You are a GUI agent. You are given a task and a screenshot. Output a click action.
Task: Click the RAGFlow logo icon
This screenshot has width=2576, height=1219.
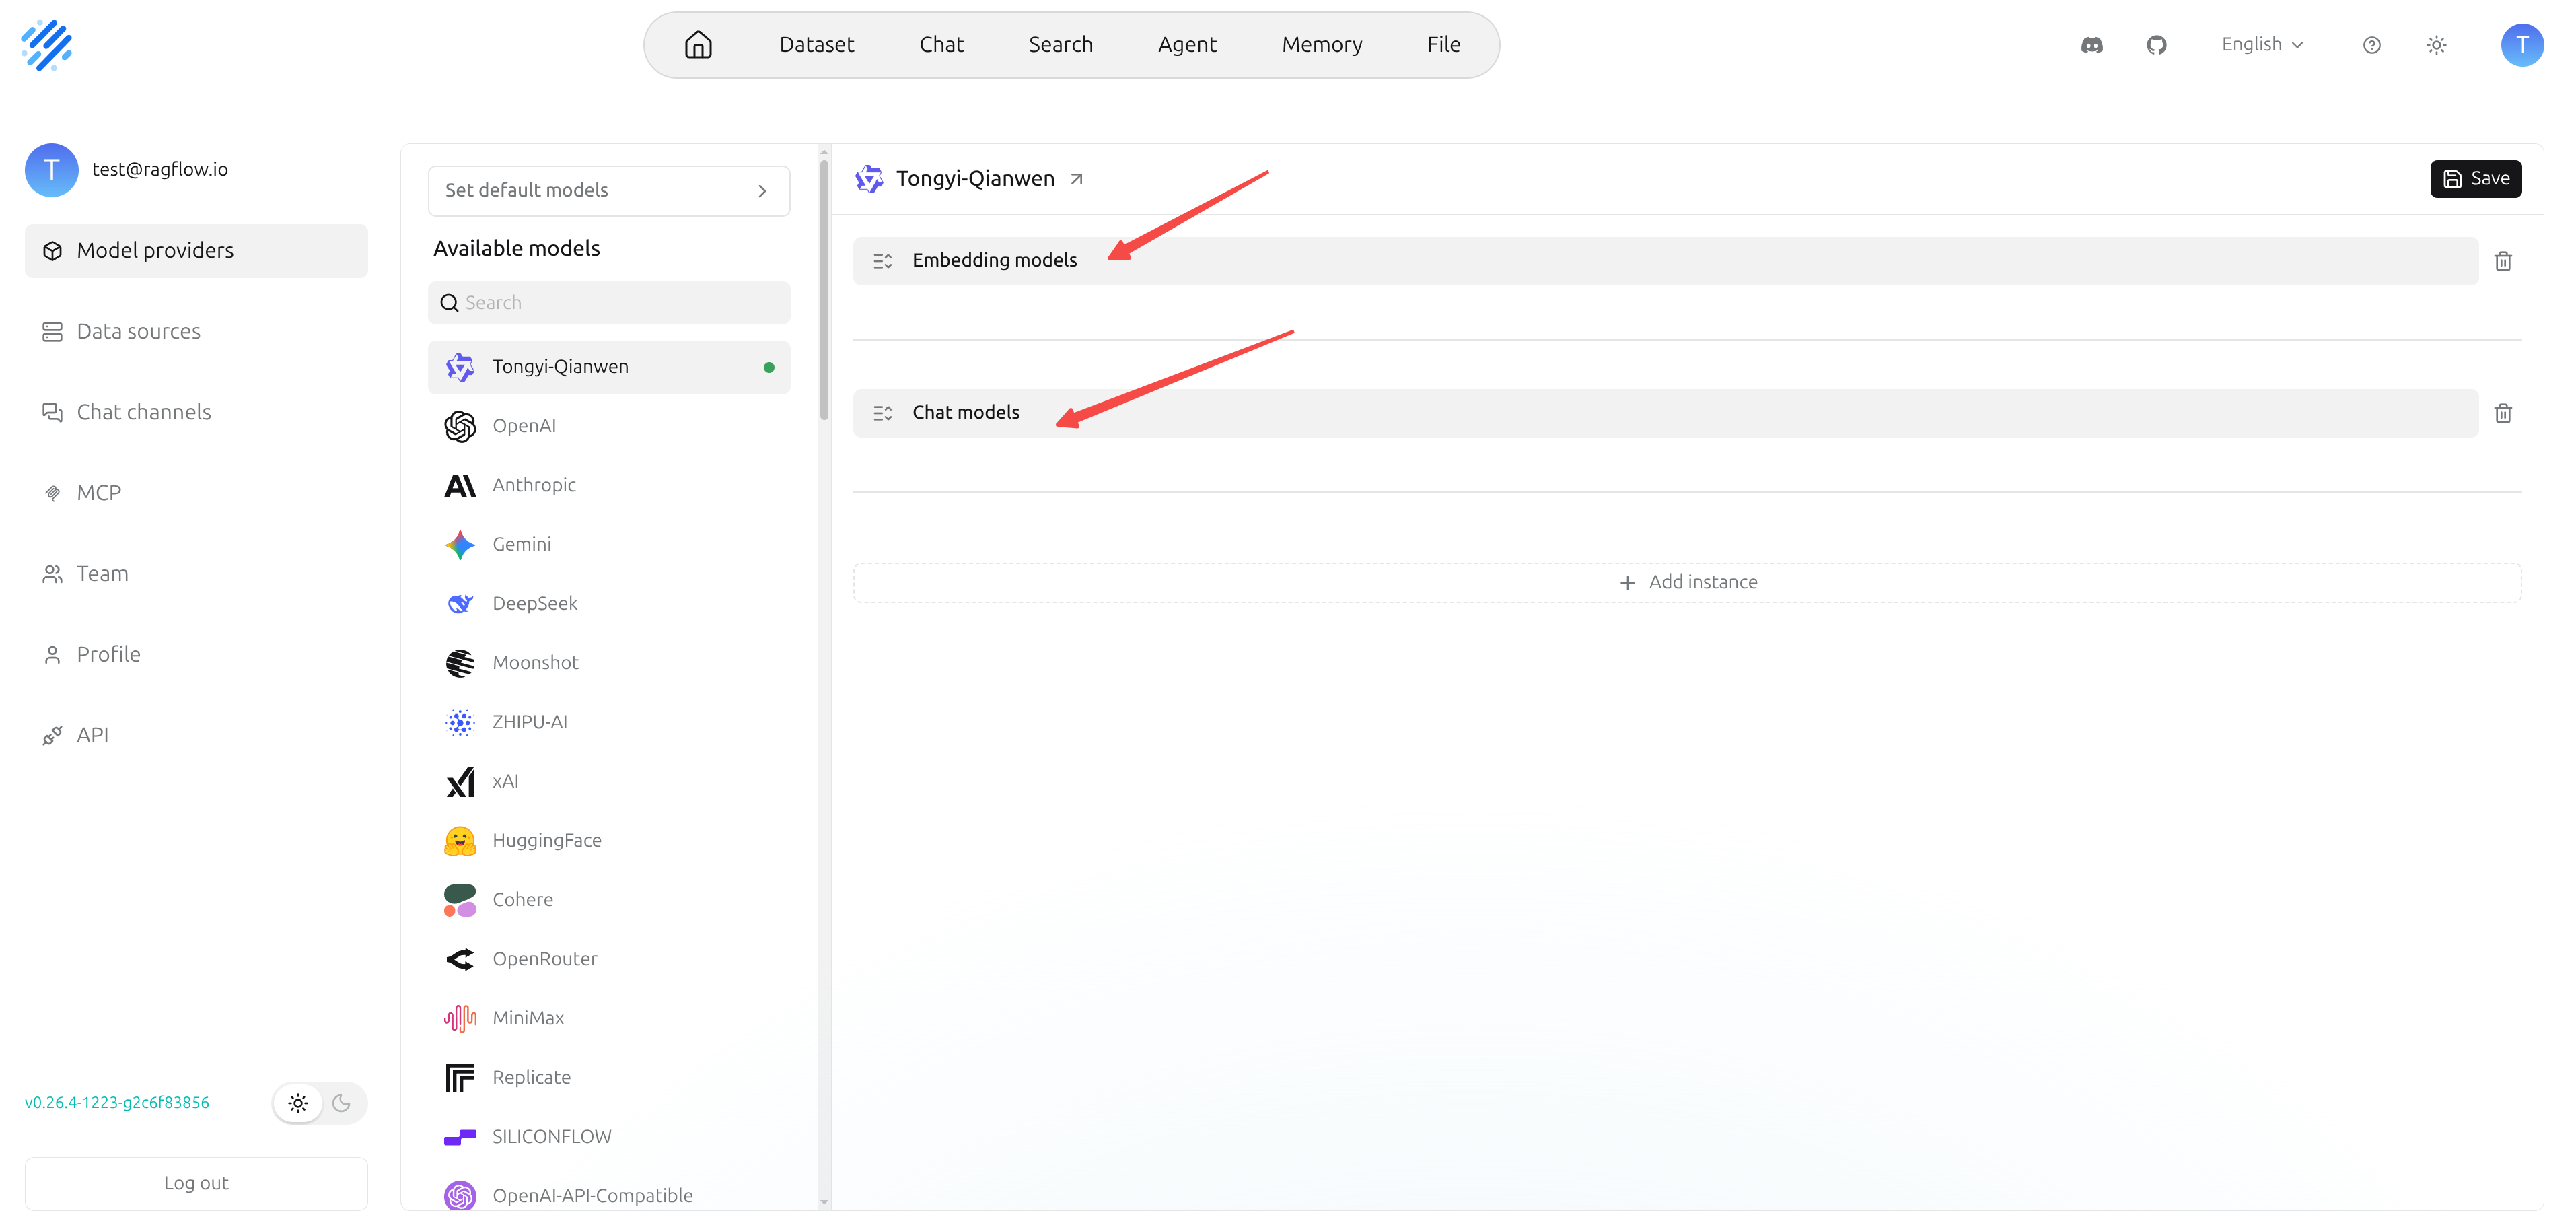pyautogui.click(x=47, y=45)
